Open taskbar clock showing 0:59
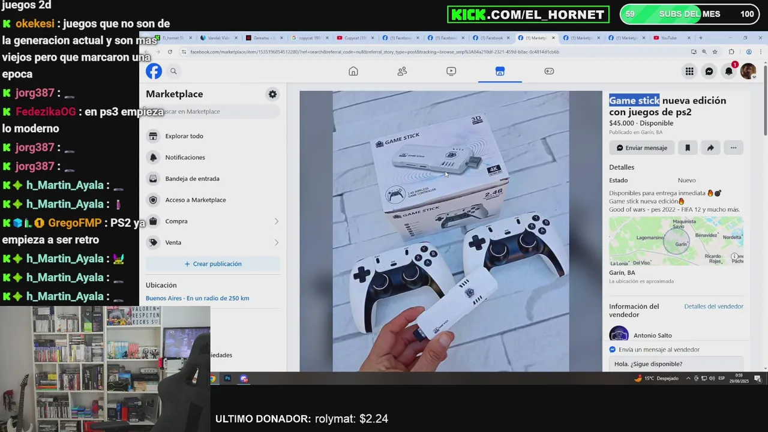This screenshot has height=432, width=768. coord(739,379)
